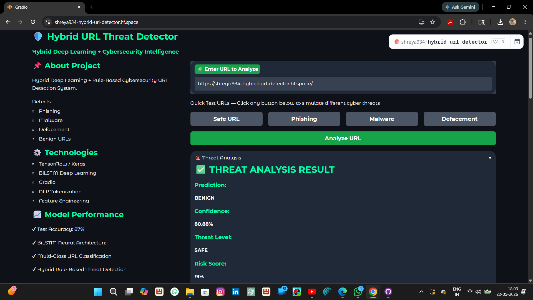Click the Malware test button
The image size is (533, 300).
coord(382,119)
